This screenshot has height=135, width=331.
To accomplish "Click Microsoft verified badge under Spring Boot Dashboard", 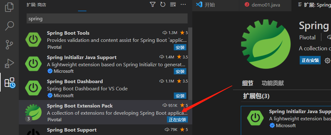I will pyautogui.click(x=50, y=96).
